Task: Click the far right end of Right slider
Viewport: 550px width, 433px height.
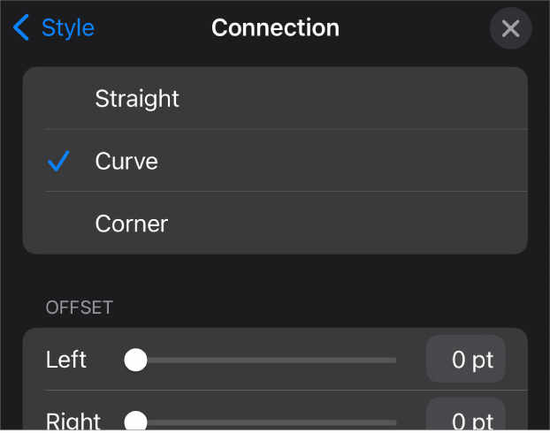Action: click(x=393, y=422)
